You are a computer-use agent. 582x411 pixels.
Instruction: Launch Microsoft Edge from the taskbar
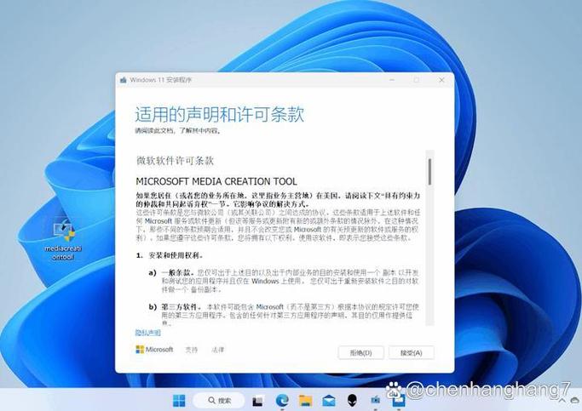pyautogui.click(x=282, y=400)
